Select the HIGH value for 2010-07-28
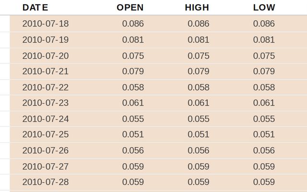Screen dimensions: 307x192 pyautogui.click(x=198, y=182)
